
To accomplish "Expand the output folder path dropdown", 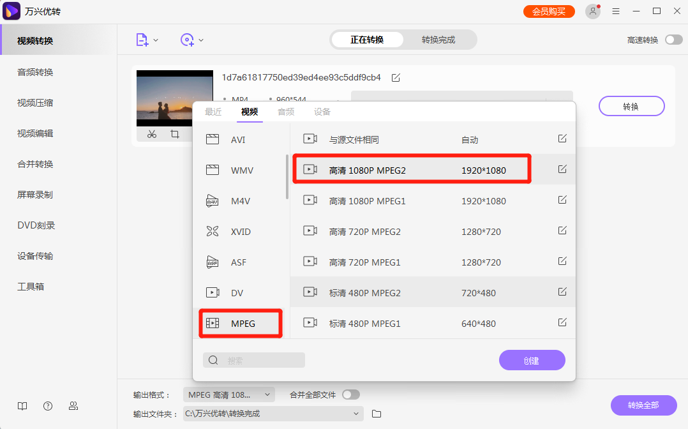I will click(356, 414).
